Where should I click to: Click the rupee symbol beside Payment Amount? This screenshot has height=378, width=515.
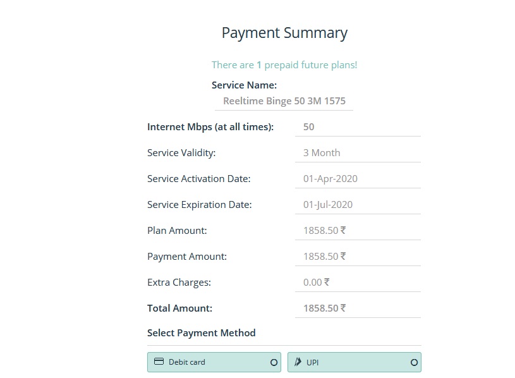coord(343,257)
